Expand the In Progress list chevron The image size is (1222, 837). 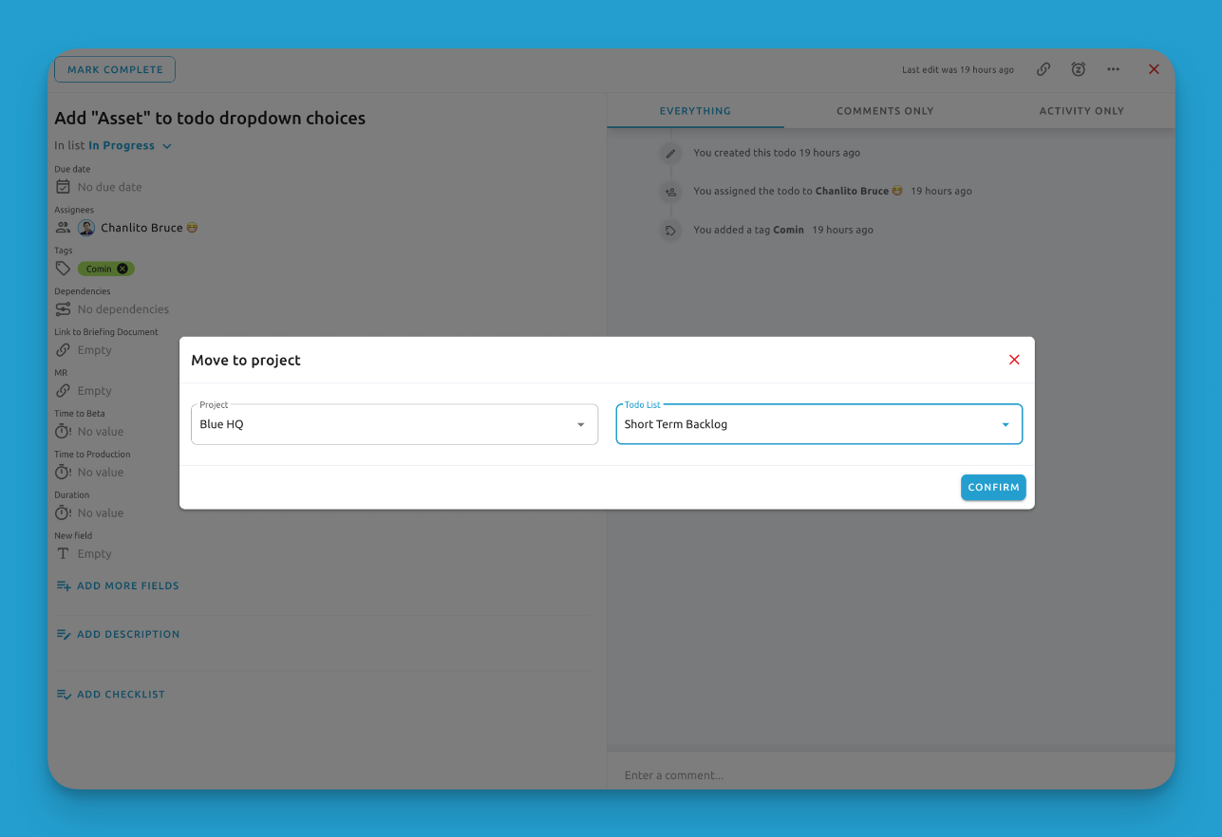pyautogui.click(x=167, y=146)
